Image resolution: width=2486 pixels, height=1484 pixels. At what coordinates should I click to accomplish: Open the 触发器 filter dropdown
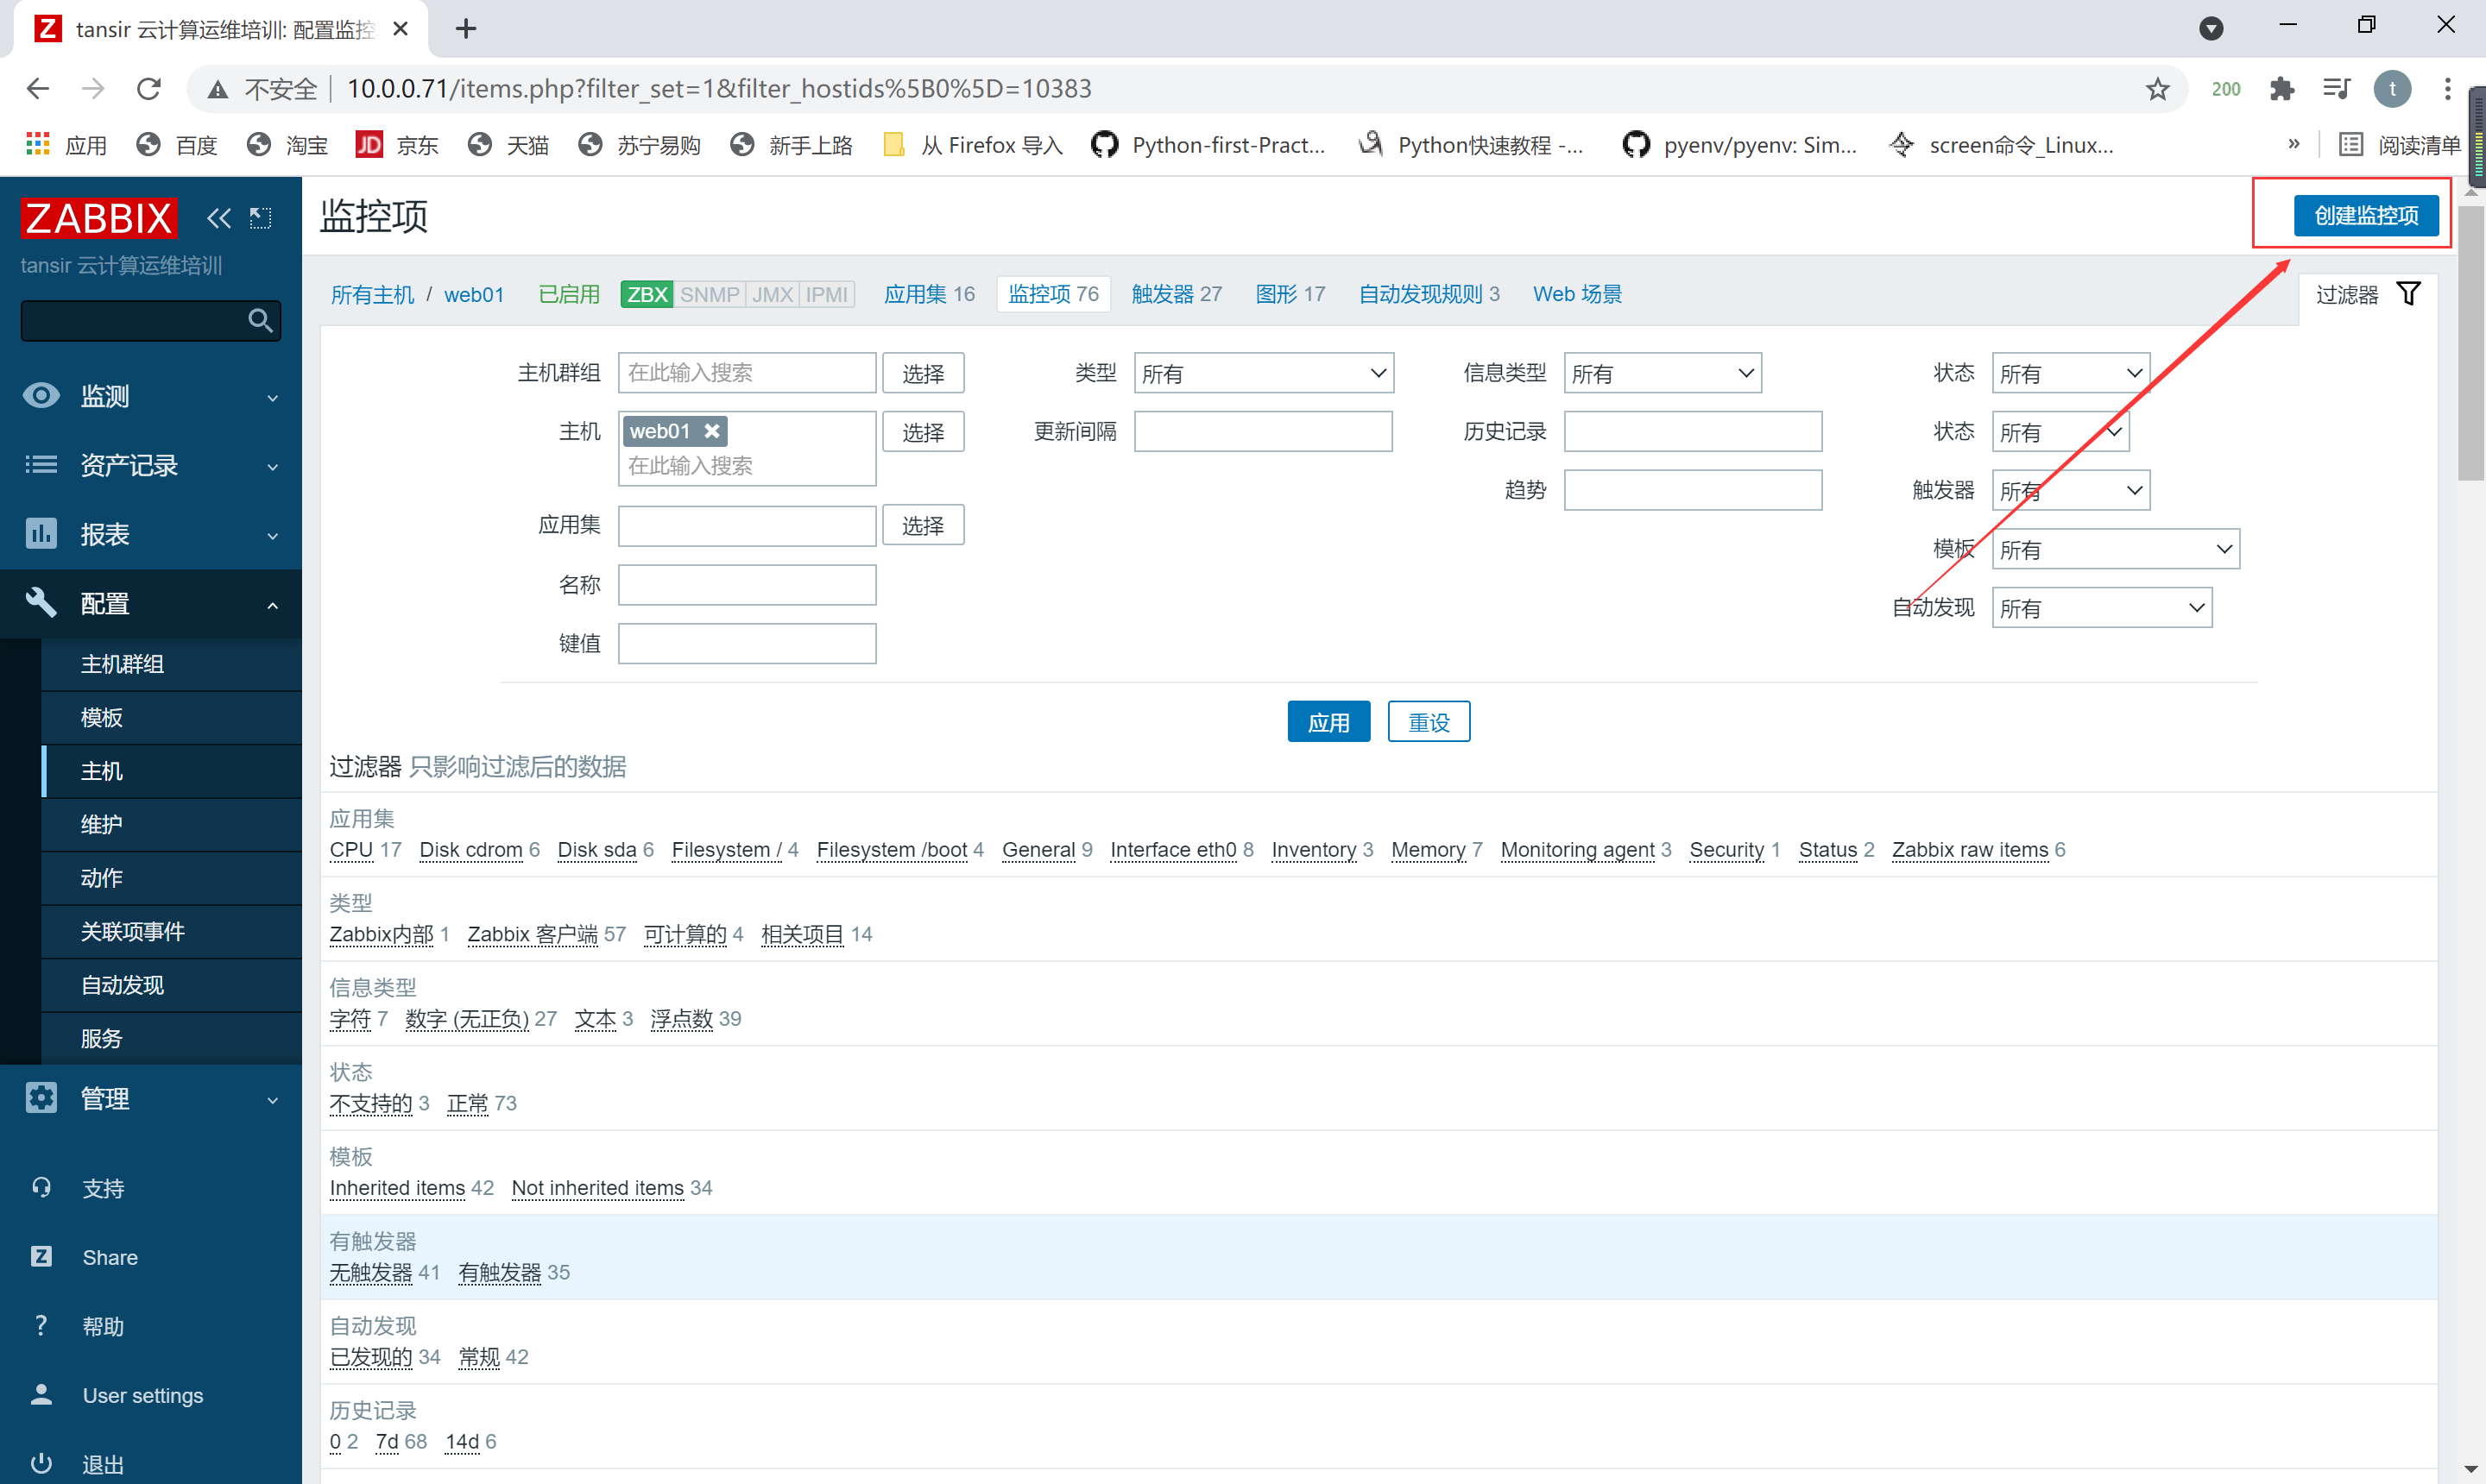pos(2071,490)
